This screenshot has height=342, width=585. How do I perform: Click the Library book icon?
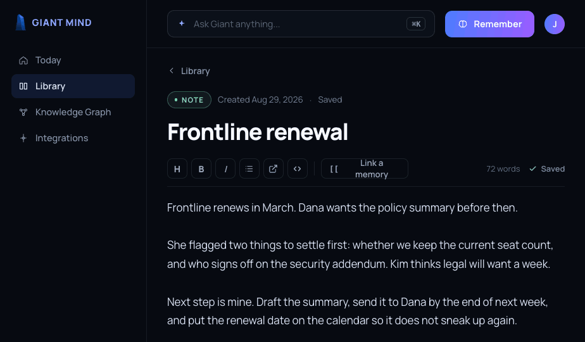(x=23, y=86)
